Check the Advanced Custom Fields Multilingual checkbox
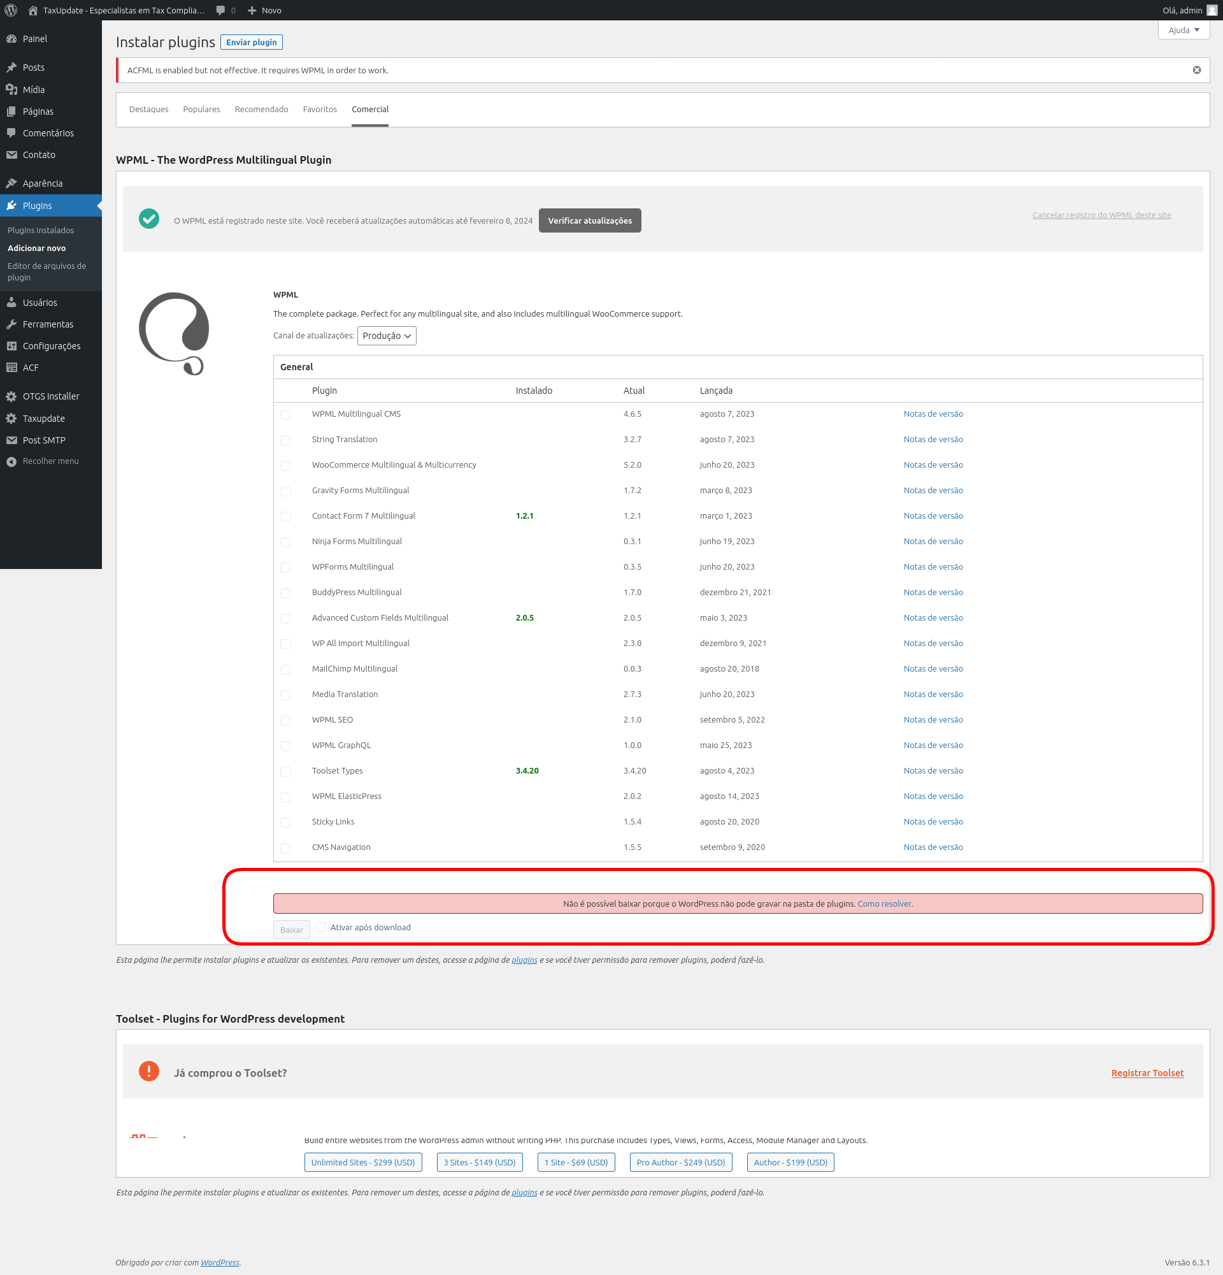This screenshot has width=1223, height=1275. pos(285,619)
